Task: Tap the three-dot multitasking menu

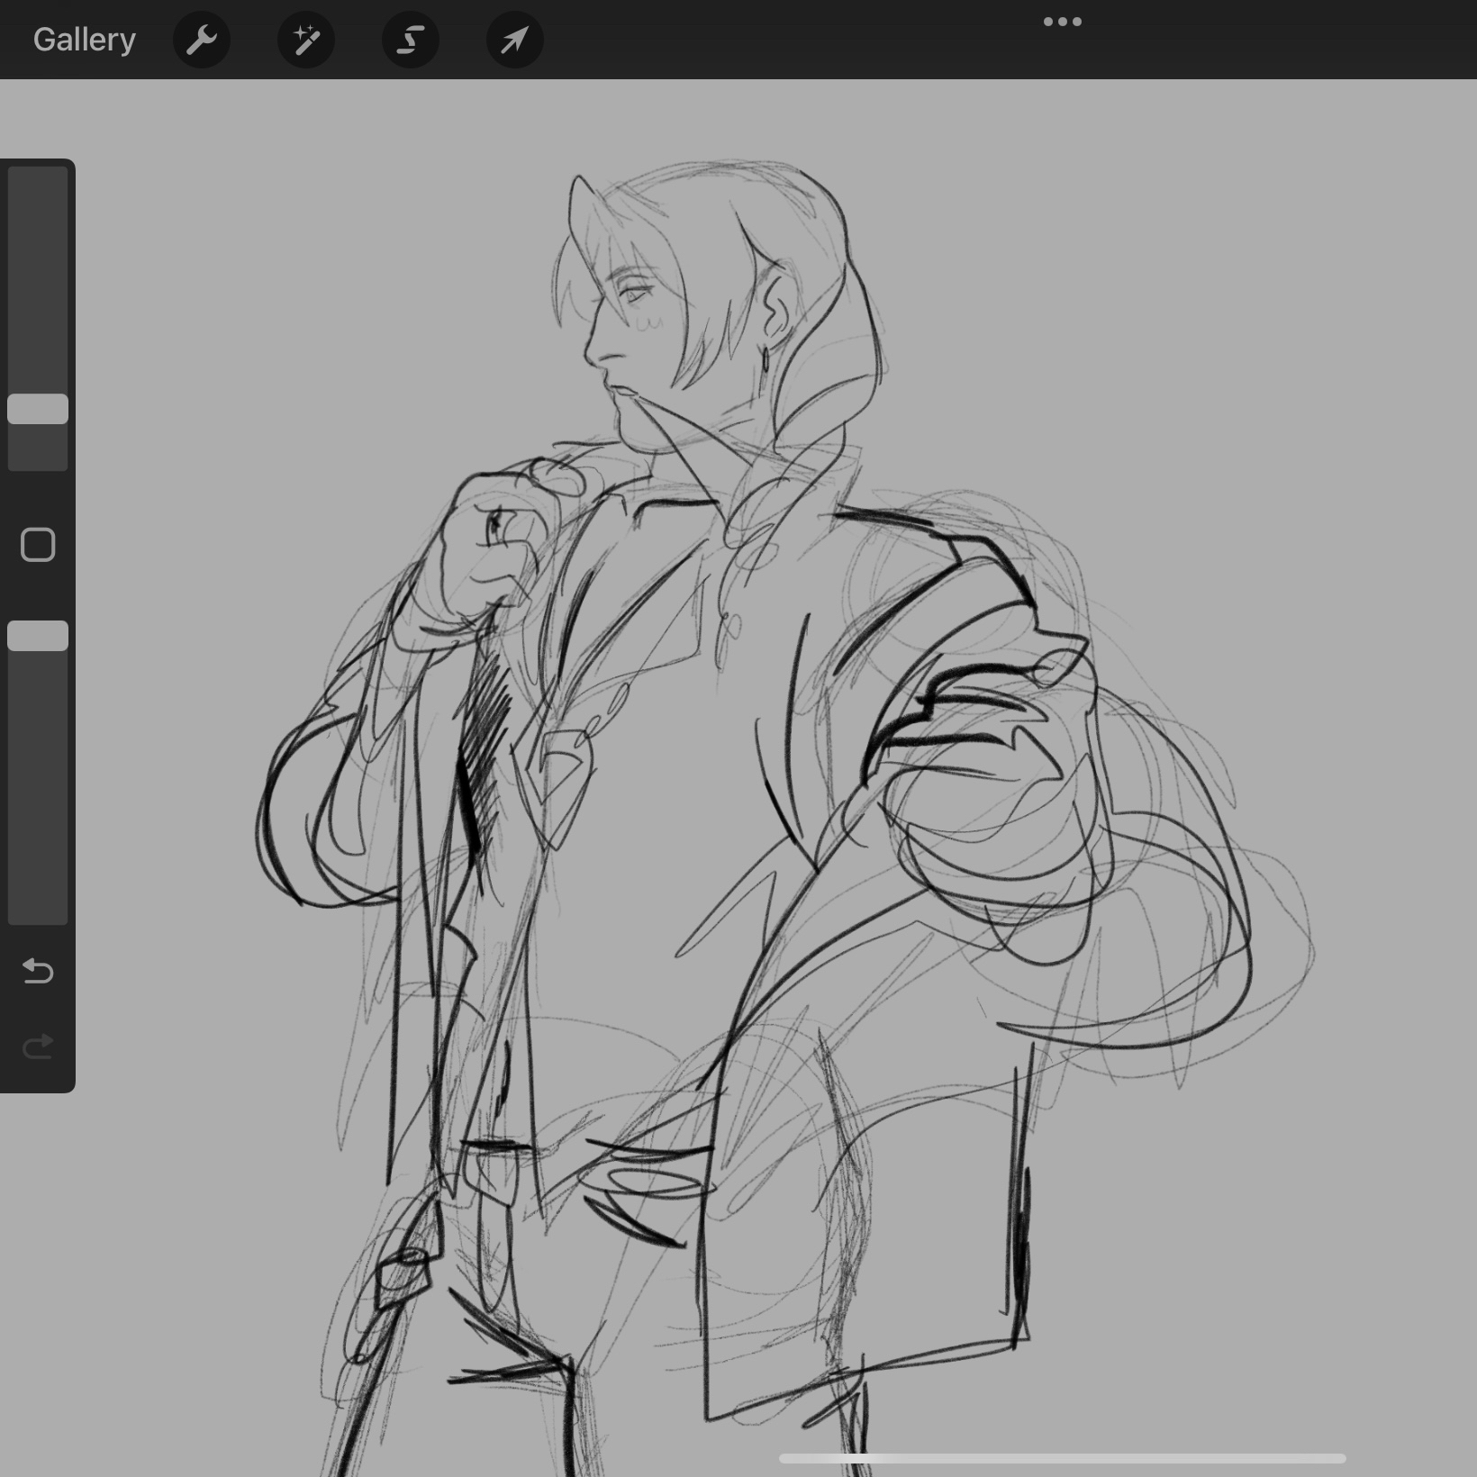Action: (x=1062, y=22)
